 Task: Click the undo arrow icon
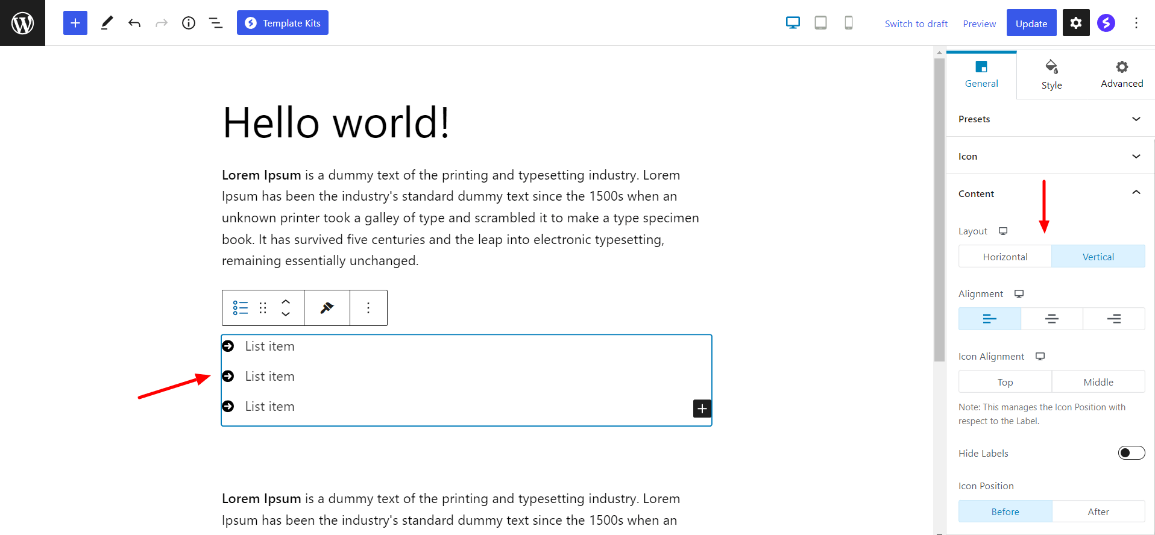pos(134,23)
